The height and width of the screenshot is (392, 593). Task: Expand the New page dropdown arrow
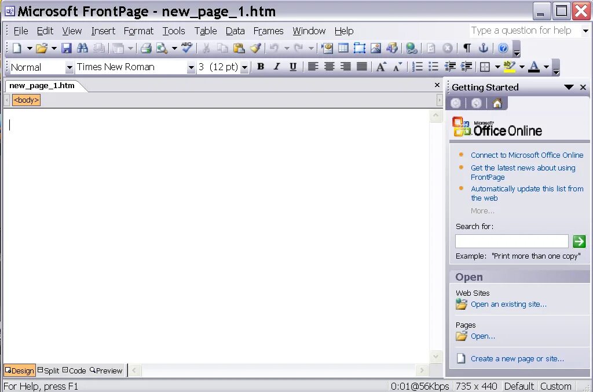point(29,48)
